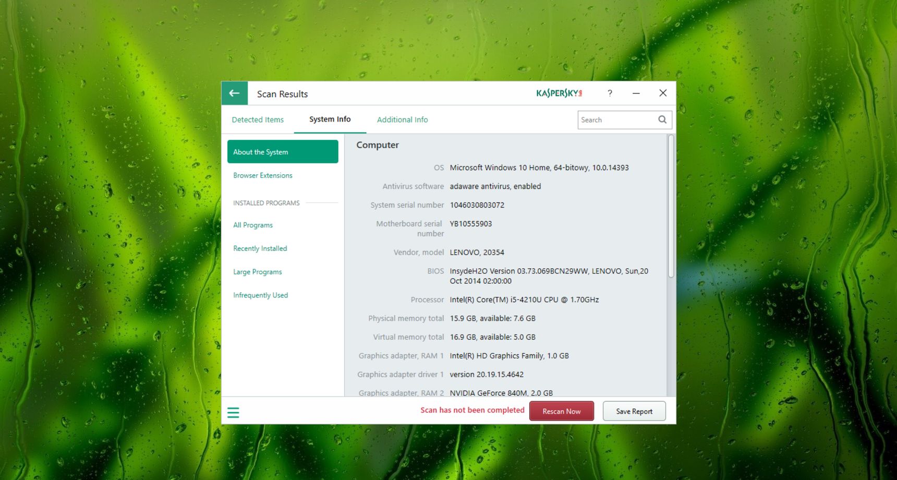Open Browser Extensions section
Screen dimensions: 897x480
263,175
